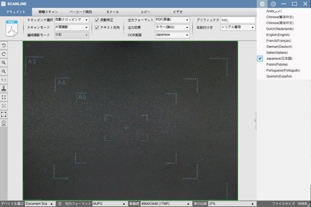Click the プリフィックス IMG_ text field
The height and width of the screenshot is (207, 311).
(x=237, y=20)
